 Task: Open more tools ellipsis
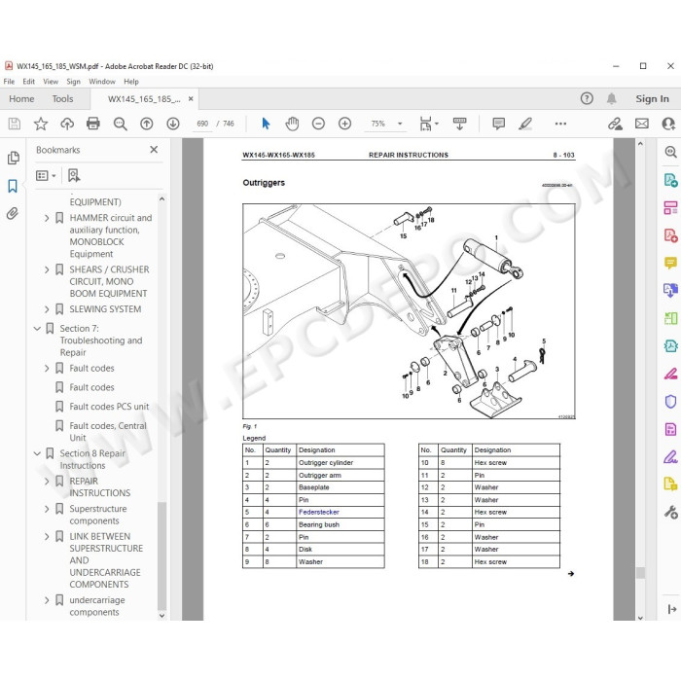[560, 124]
